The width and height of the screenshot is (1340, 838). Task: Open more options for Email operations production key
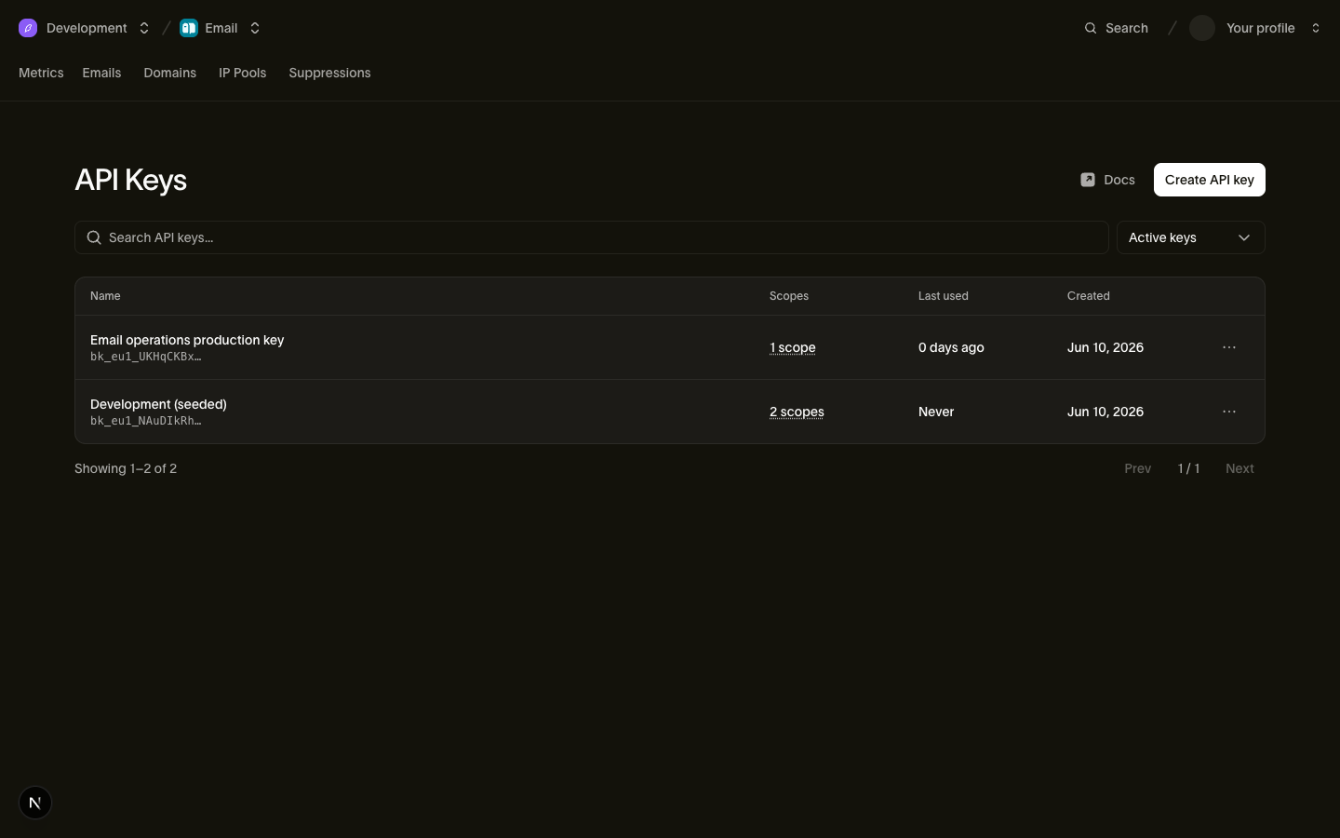(1229, 347)
